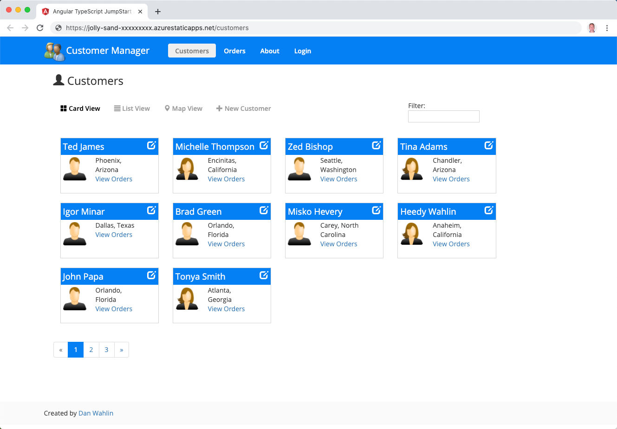Screen dimensions: 617x429
Task: Open the Map View
Action: pos(183,108)
